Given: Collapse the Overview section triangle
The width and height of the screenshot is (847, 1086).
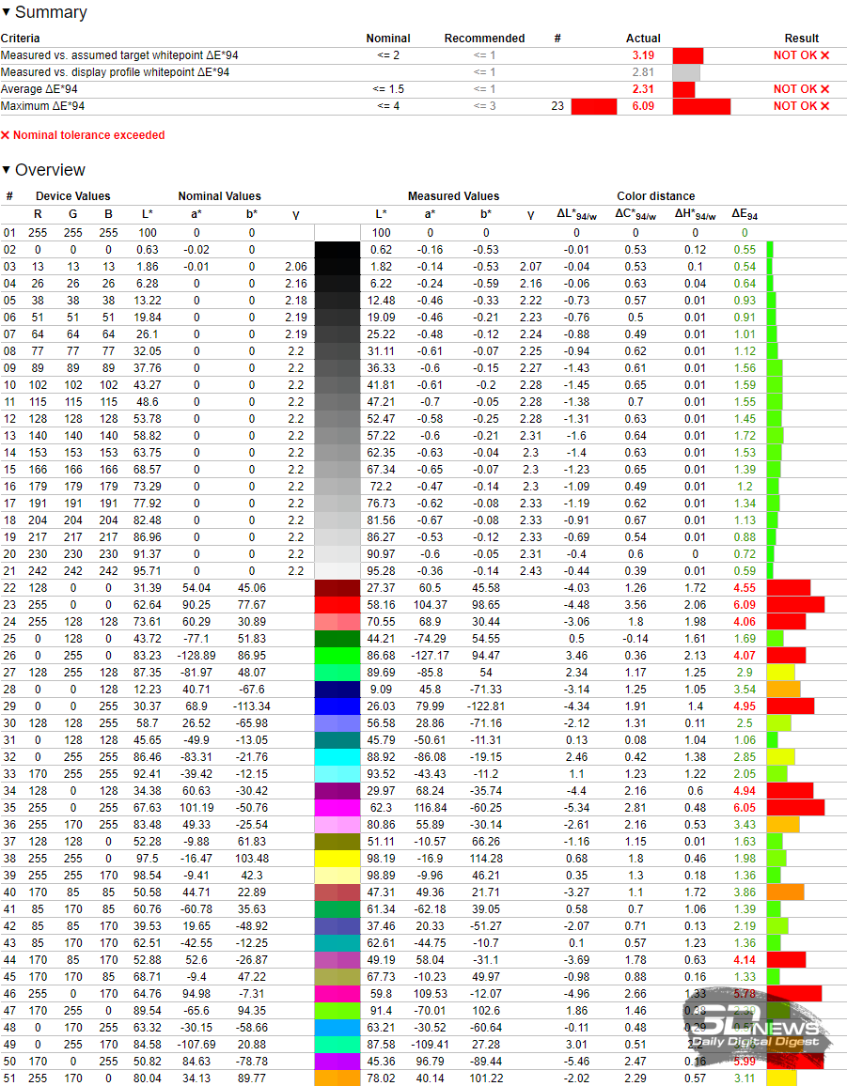Looking at the screenshot, I should (x=7, y=171).
